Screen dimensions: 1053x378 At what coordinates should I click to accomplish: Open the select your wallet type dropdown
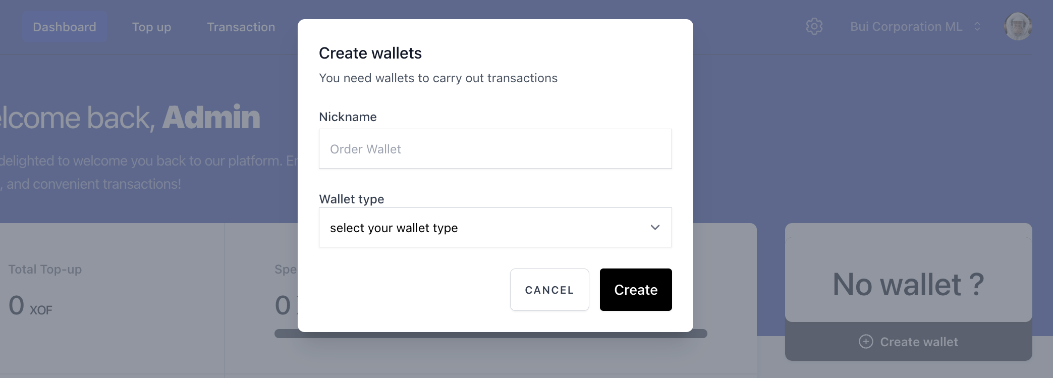(495, 227)
